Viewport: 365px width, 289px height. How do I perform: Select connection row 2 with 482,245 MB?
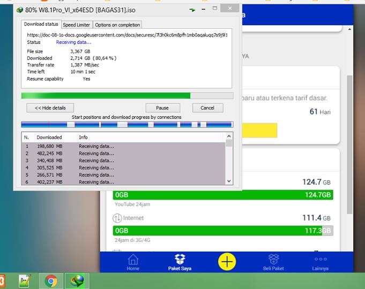(x=124, y=154)
